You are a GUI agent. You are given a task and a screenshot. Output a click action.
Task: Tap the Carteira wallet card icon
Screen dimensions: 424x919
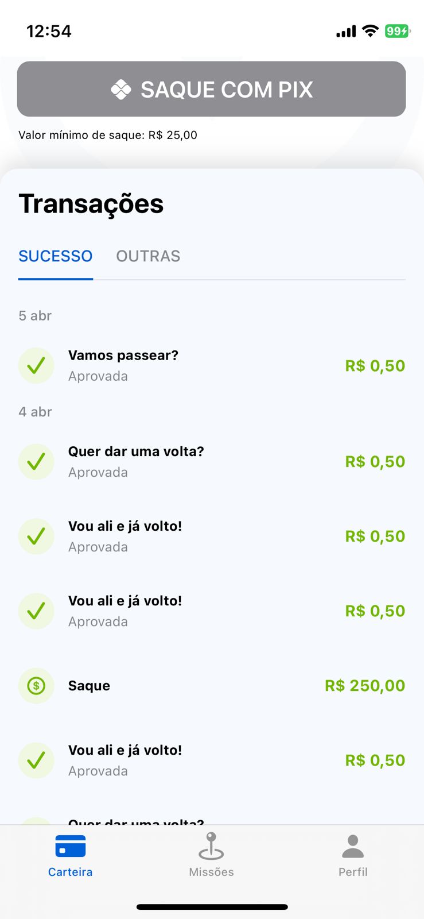click(x=71, y=846)
